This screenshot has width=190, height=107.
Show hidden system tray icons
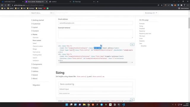pyautogui.click(x=173, y=105)
